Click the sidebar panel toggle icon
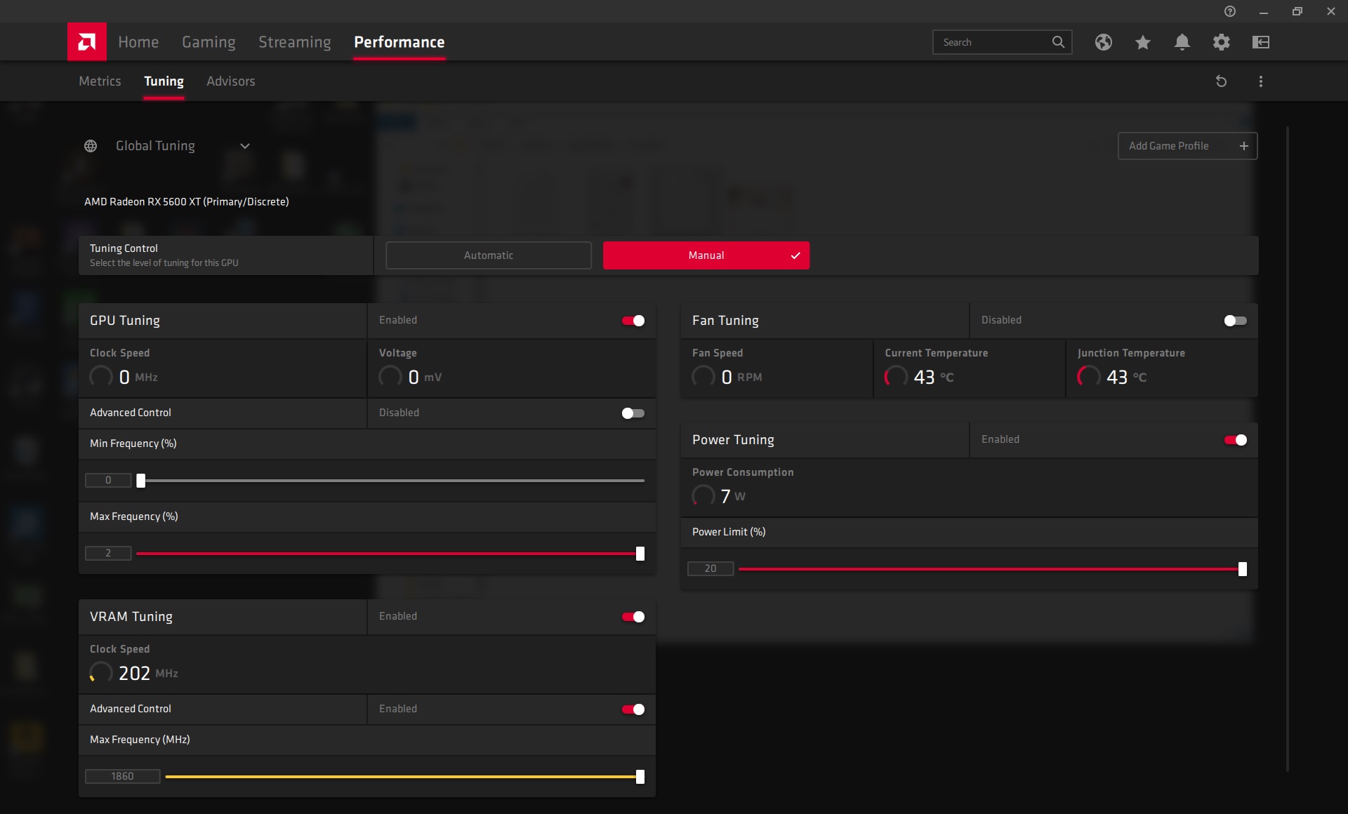1348x814 pixels. tap(1261, 42)
